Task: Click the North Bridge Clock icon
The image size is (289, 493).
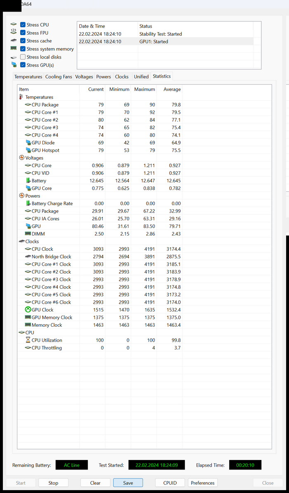Action: pos(28,257)
